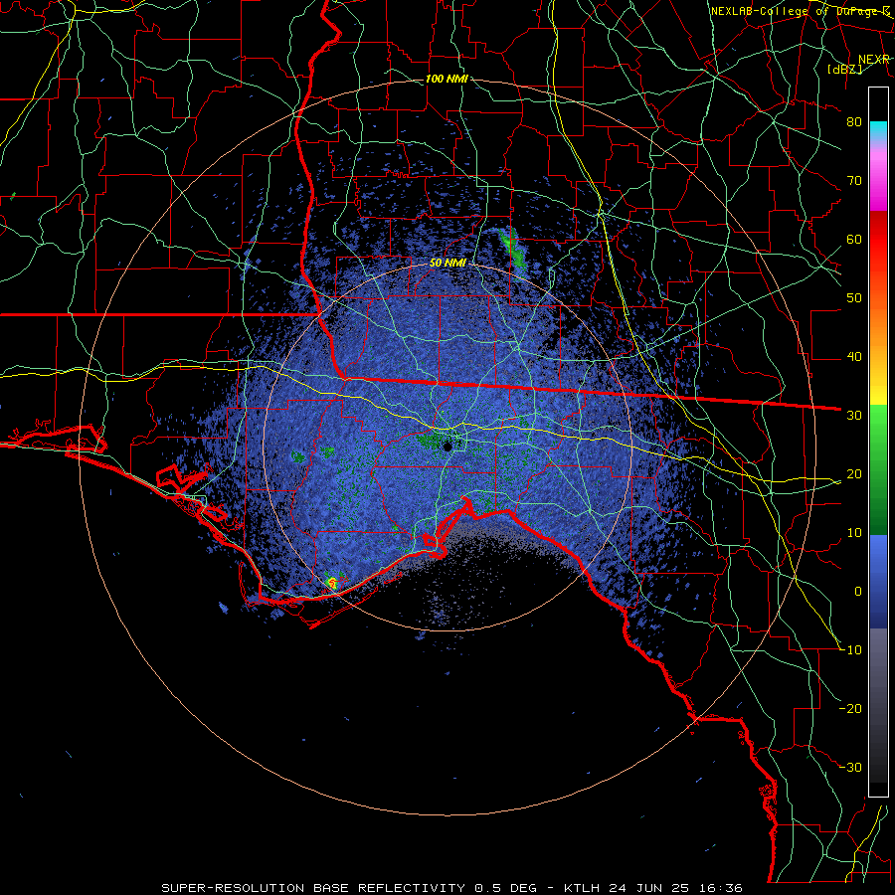The height and width of the screenshot is (895, 895).
Task: Click the black KTLH radar site dot
Action: (x=447, y=447)
